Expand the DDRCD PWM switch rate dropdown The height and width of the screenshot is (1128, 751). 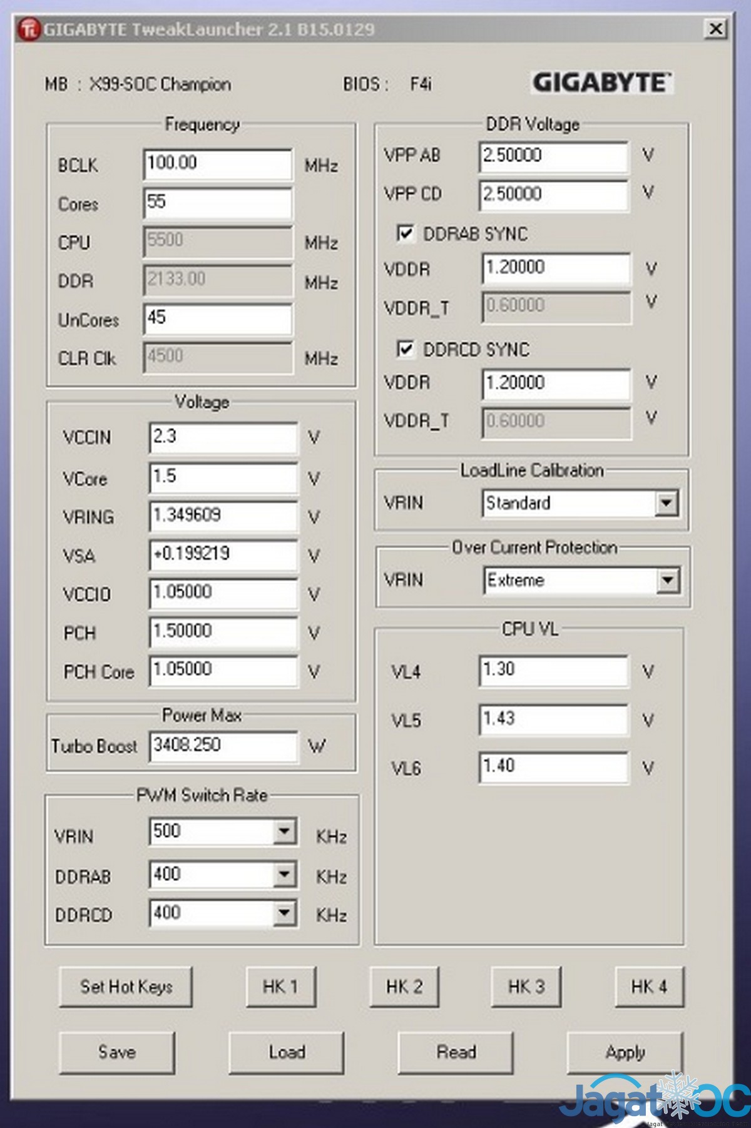point(285,913)
